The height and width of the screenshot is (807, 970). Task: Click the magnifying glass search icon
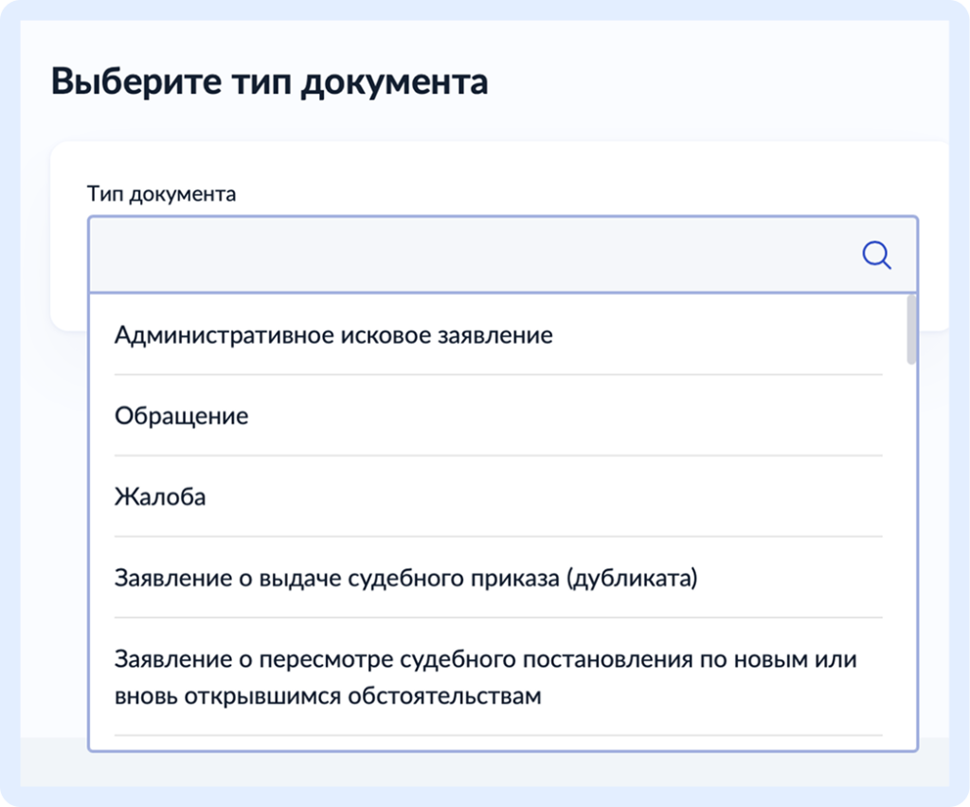coord(876,255)
